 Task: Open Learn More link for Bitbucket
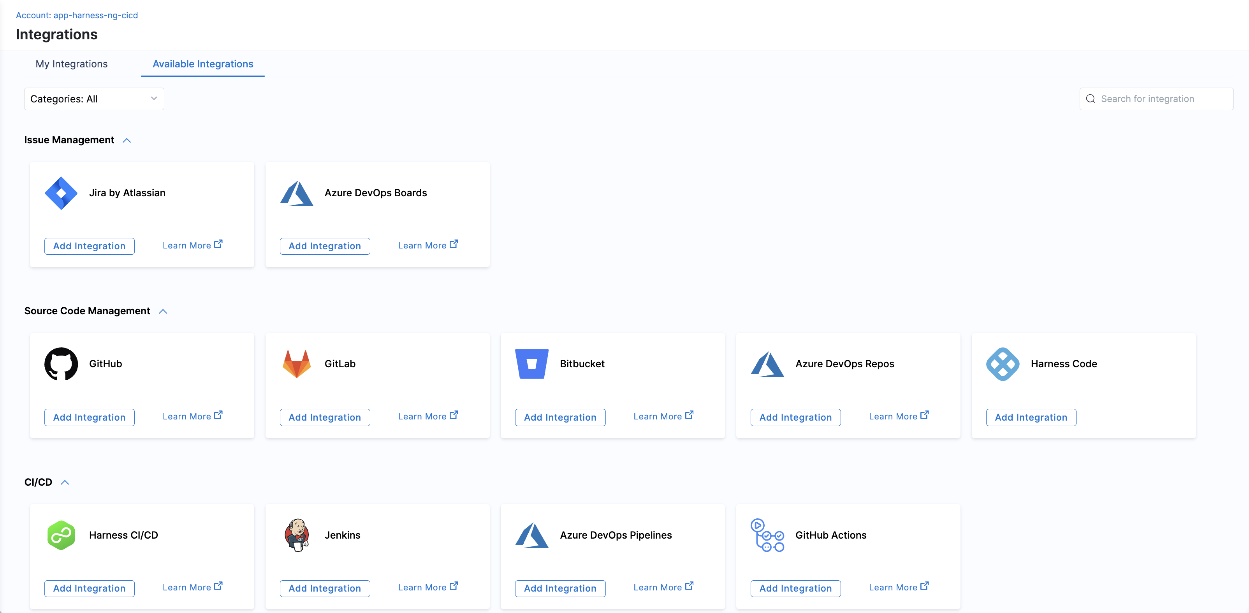[663, 416]
